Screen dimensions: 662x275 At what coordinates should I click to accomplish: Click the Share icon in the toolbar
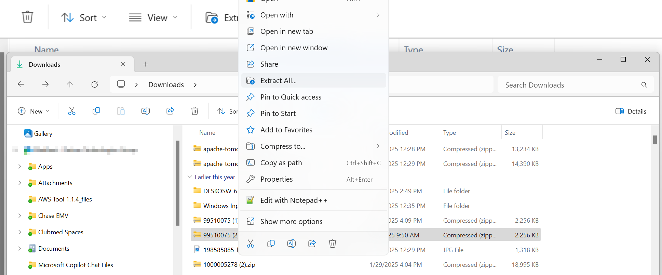pos(170,111)
